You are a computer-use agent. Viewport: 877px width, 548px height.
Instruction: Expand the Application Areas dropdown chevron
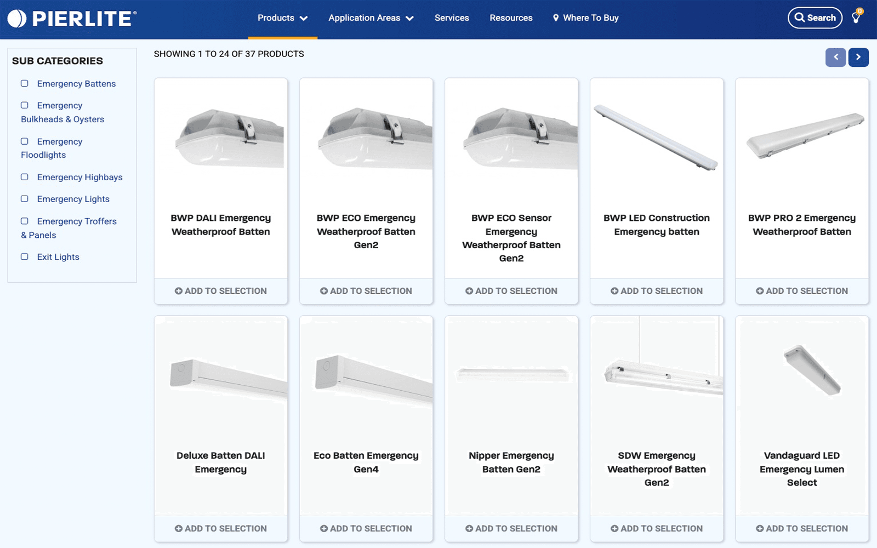click(x=409, y=18)
